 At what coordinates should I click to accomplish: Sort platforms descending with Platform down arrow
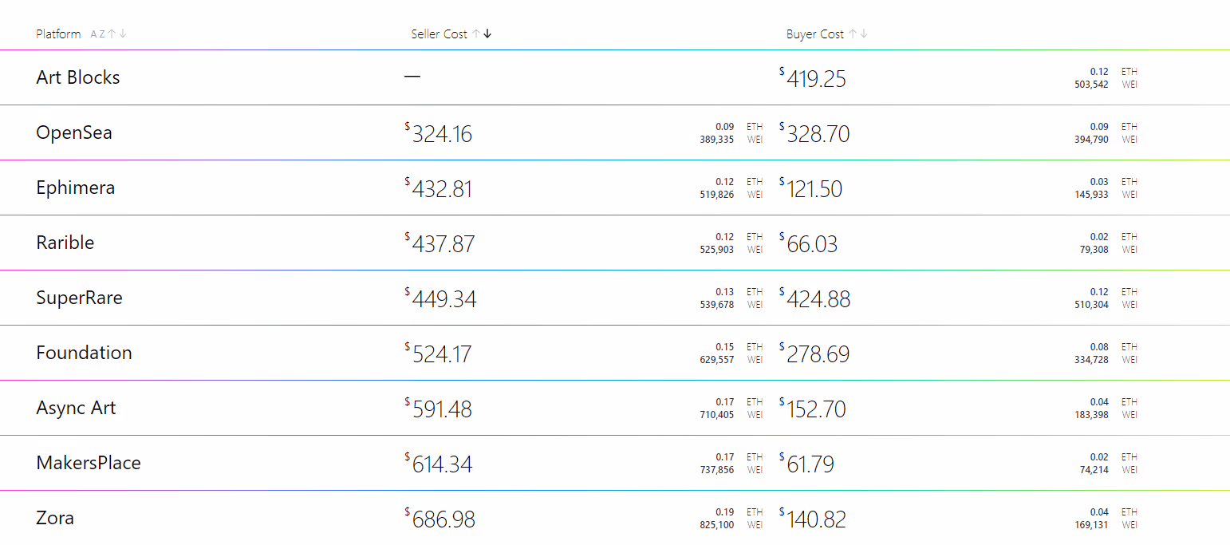pos(124,34)
